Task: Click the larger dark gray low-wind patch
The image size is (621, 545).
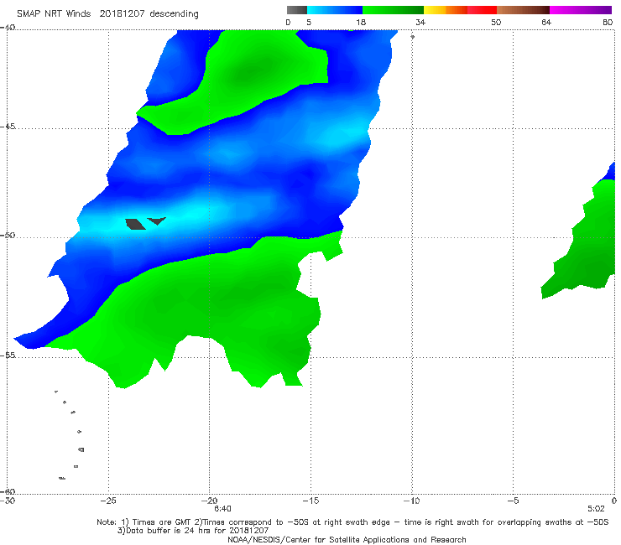Action: 135,224
